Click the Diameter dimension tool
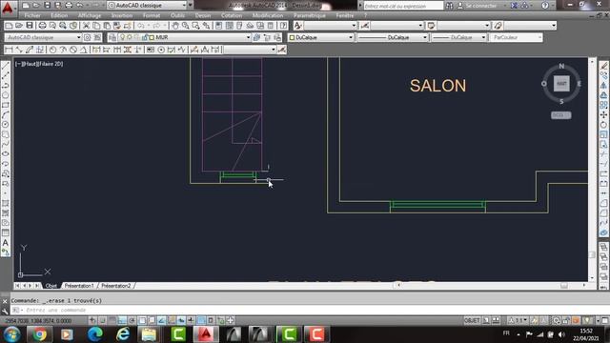The height and width of the screenshot is (343, 610). click(73, 50)
